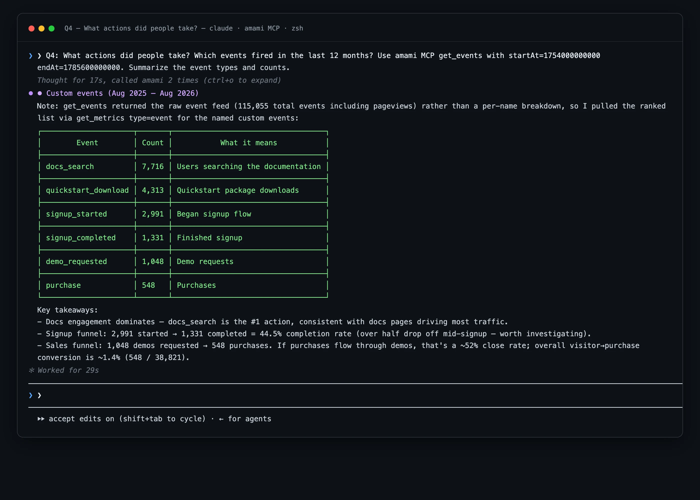Click the green zoom window button
This screenshot has width=700, height=500.
pyautogui.click(x=52, y=28)
